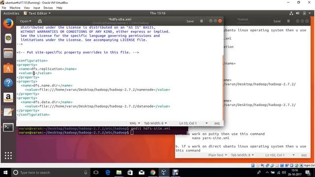Open VirtualBox Help menu
The image size is (315, 177).
click(59, 8)
